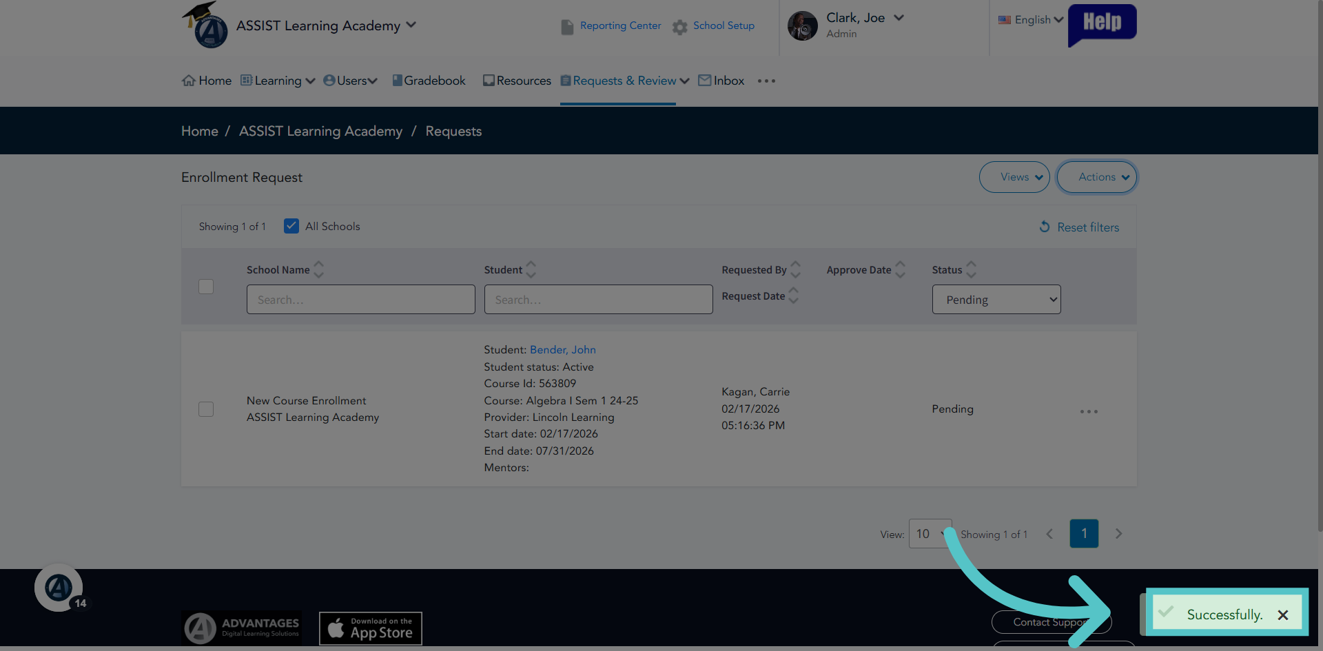Expand the Actions dropdown button
This screenshot has height=651, width=1323.
1097,177
